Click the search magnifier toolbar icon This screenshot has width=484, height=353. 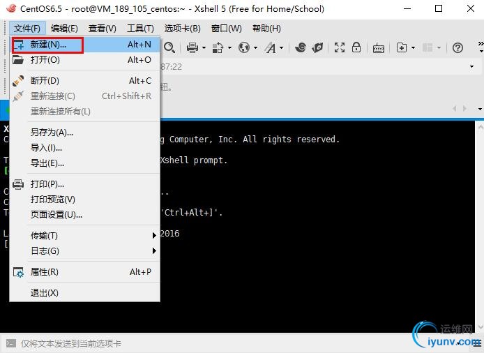pos(169,47)
